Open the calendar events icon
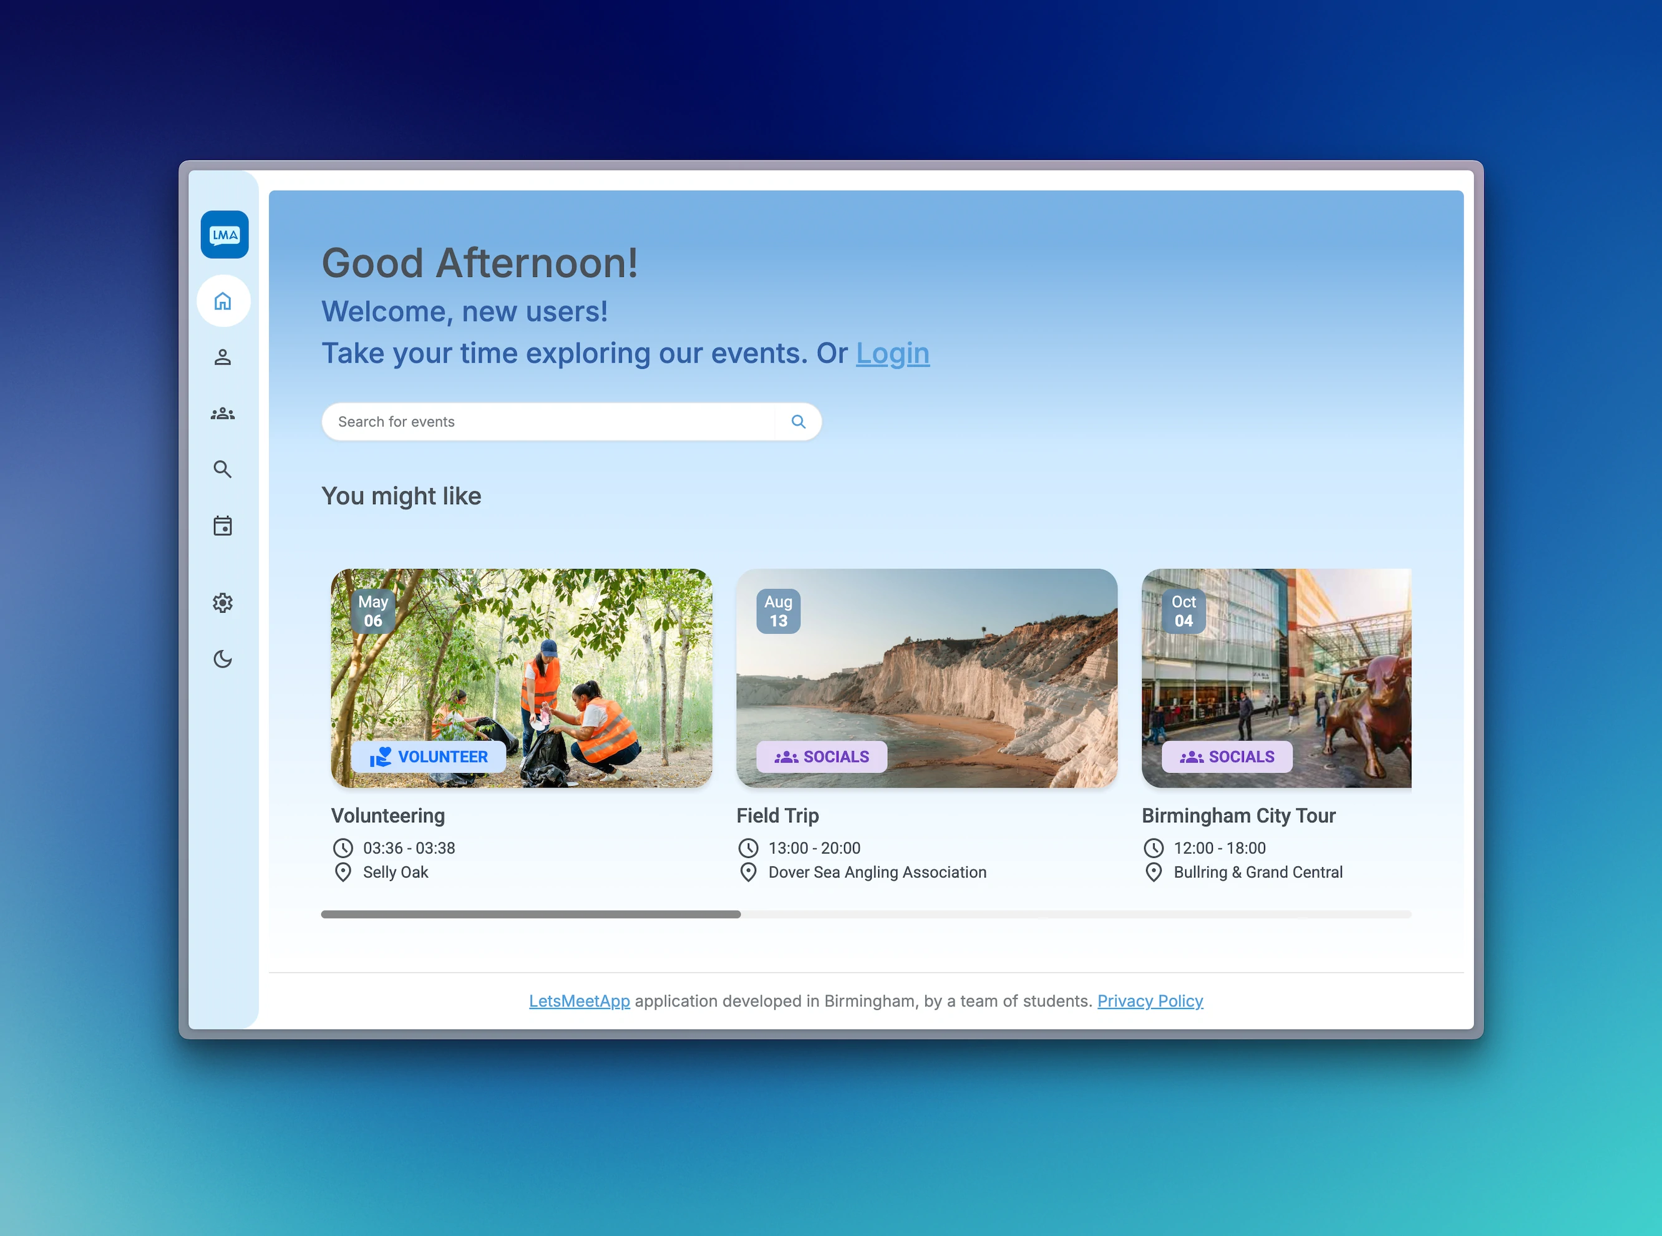 coord(223,526)
